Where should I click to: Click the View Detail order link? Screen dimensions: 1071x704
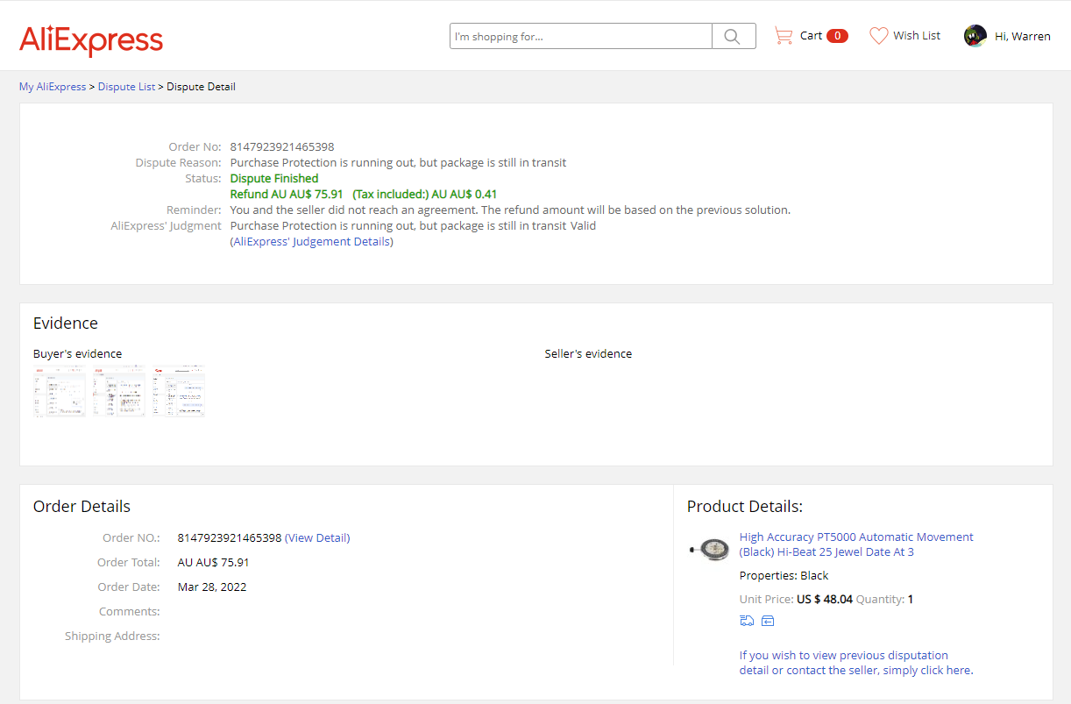(x=317, y=538)
